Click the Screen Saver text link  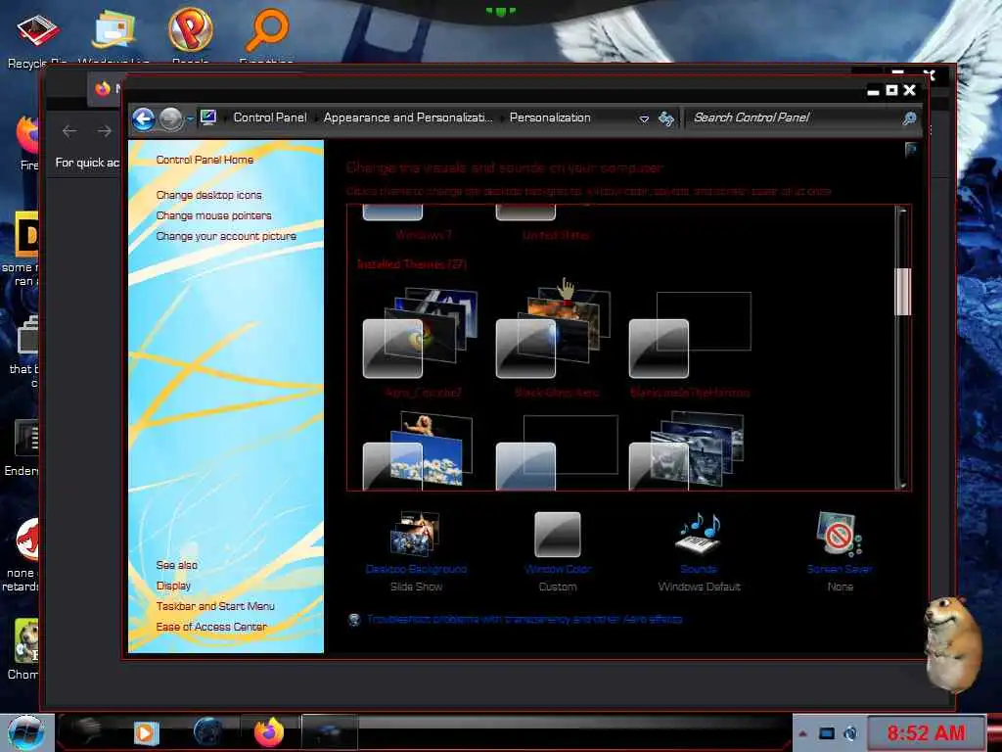840,569
